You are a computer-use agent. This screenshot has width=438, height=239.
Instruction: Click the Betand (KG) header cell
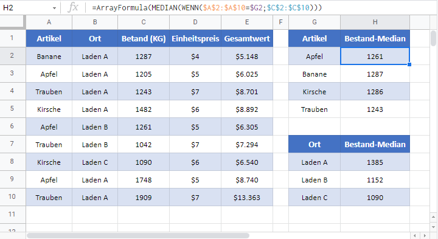coord(144,38)
